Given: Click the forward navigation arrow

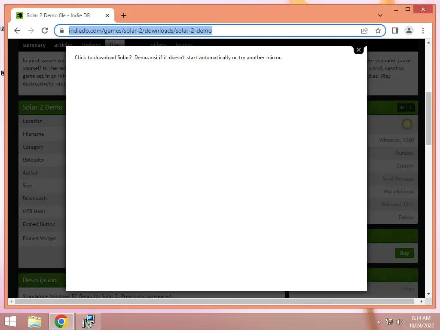Looking at the screenshot, I should pos(31,31).
